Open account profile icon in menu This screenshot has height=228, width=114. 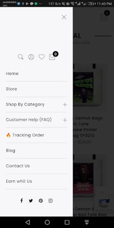31,57
